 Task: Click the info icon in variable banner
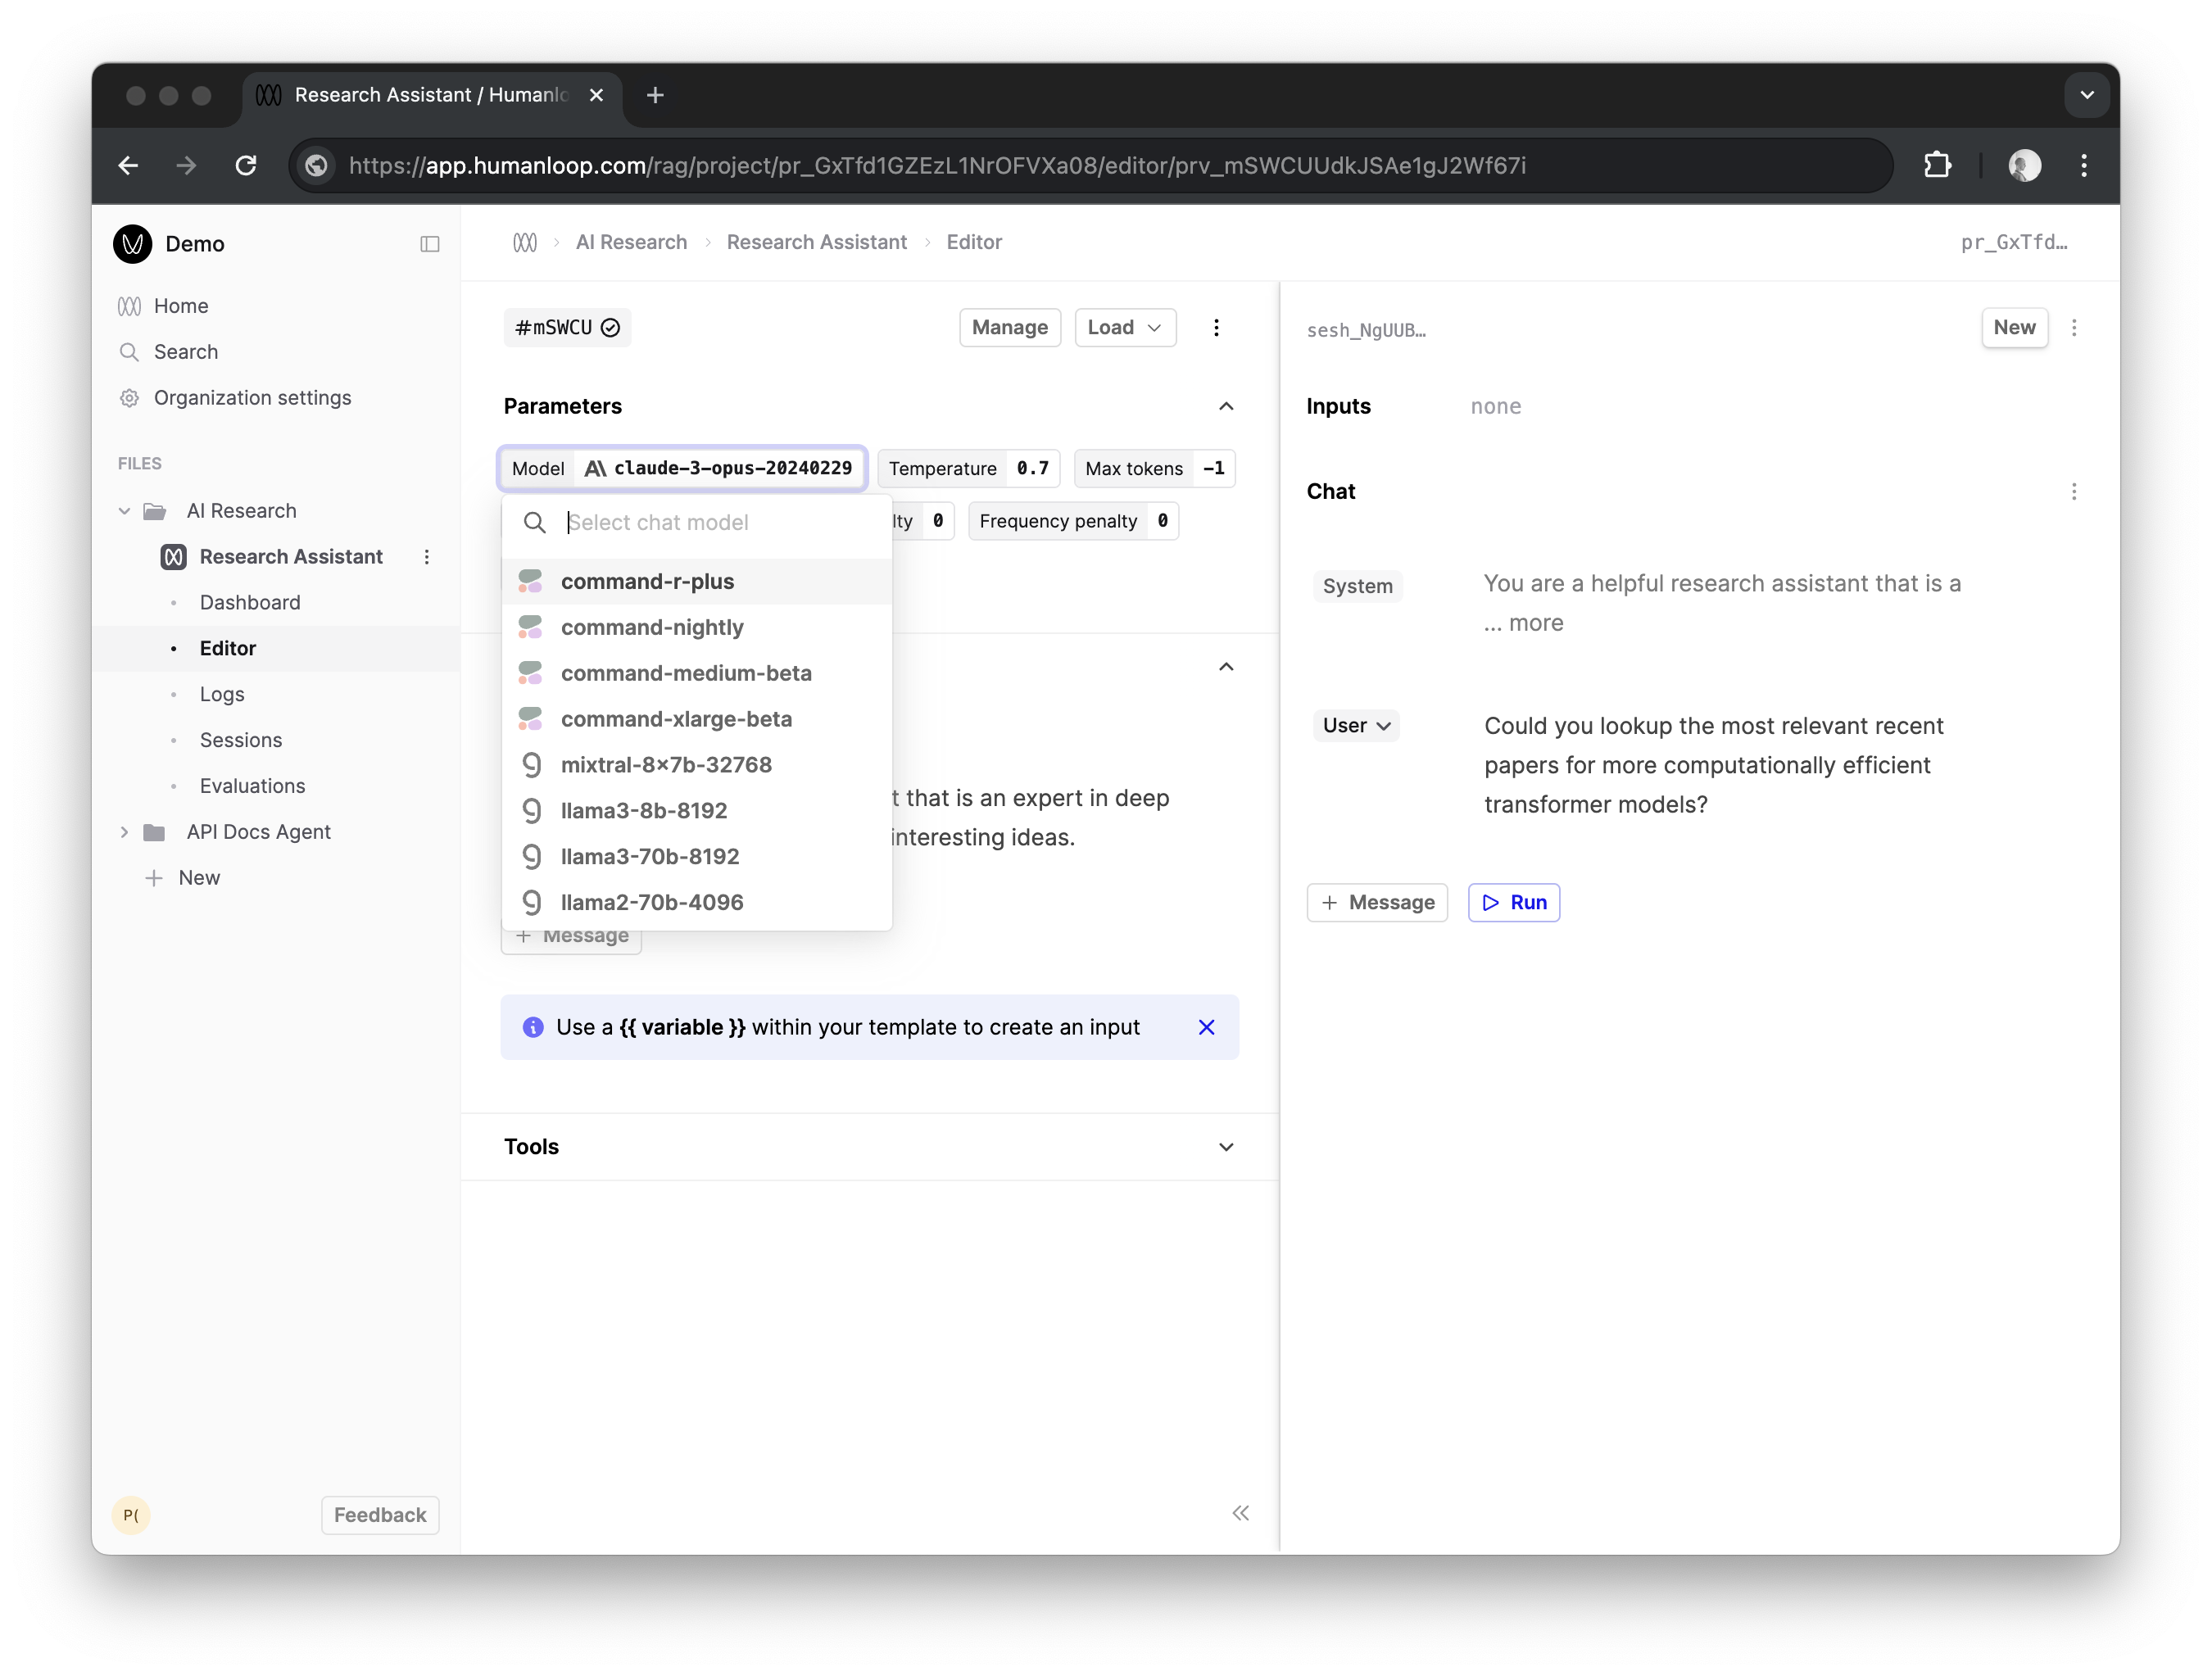pyautogui.click(x=533, y=1028)
